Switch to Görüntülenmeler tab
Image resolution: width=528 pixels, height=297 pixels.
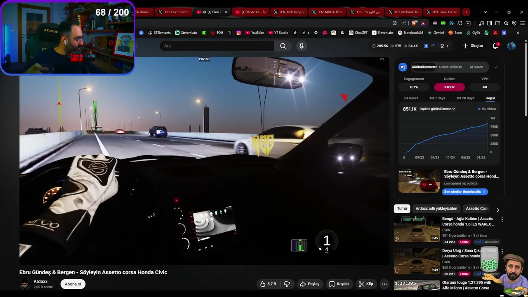pos(424,67)
